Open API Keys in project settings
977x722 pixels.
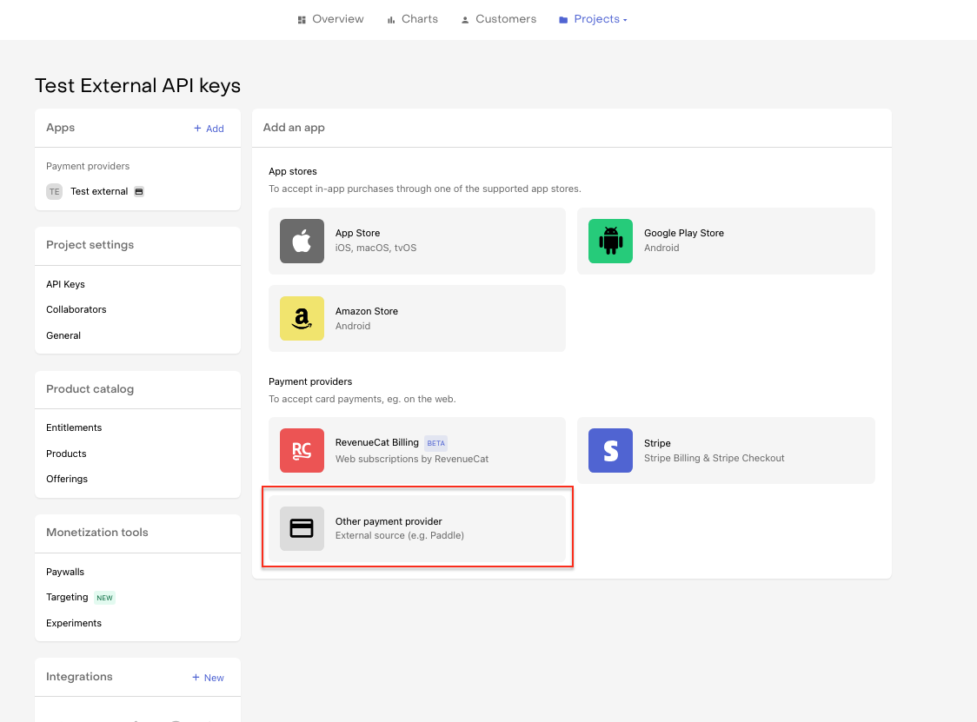tap(65, 284)
